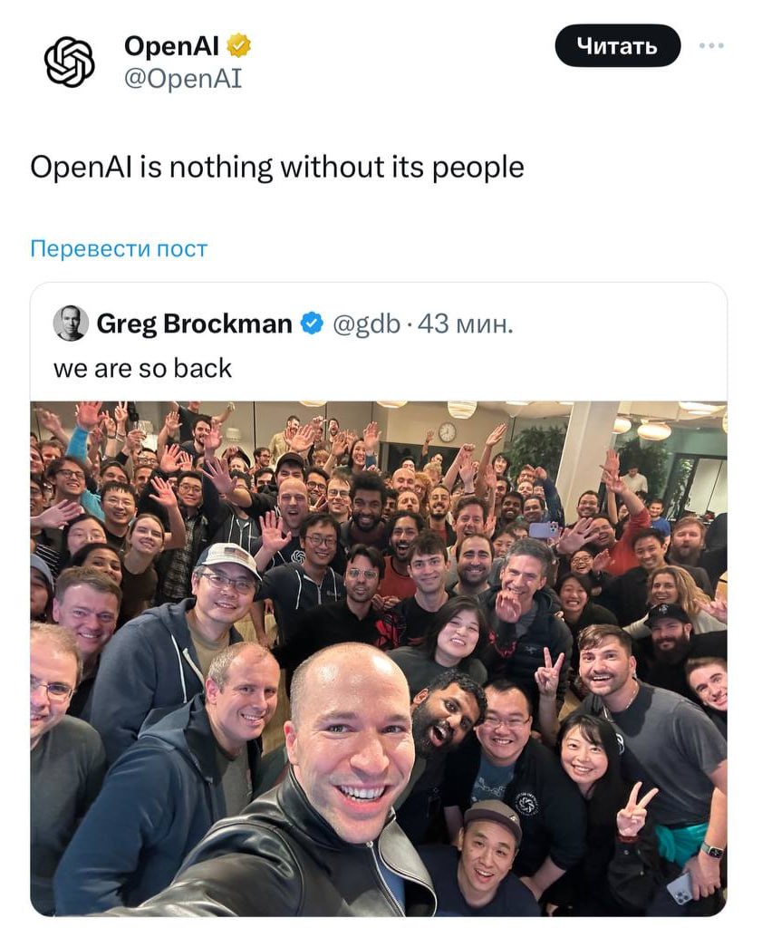The width and height of the screenshot is (762, 937).
Task: Open the three-dot more options menu
Action: [x=711, y=45]
